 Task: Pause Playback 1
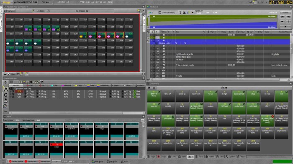point(288,22)
